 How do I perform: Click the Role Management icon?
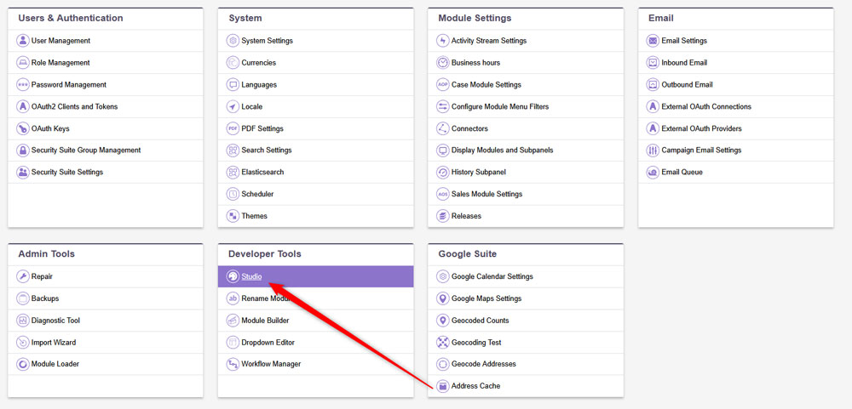coord(22,63)
